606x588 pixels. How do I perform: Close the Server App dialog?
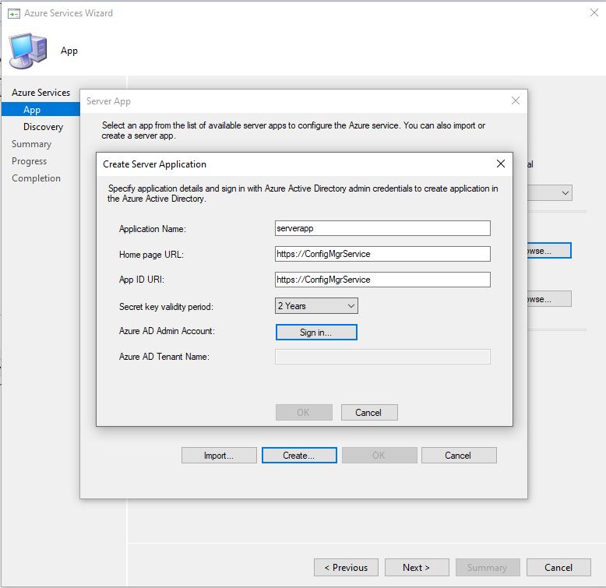515,100
